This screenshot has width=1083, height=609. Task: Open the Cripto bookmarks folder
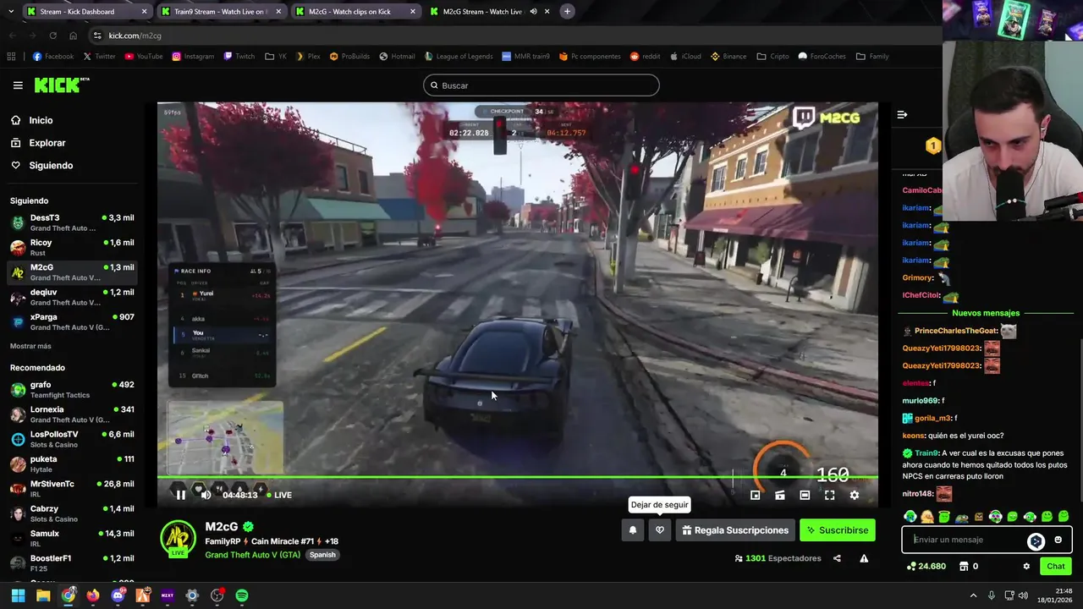[773, 57]
